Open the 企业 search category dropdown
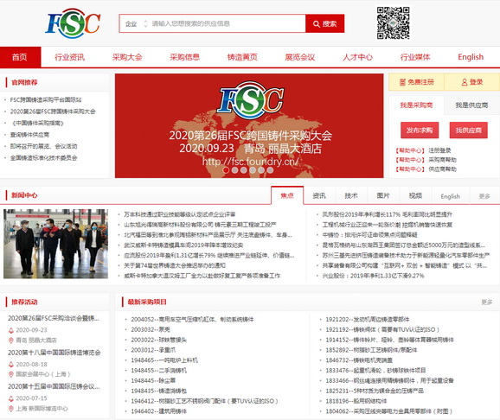This screenshot has height=420, width=500. click(136, 23)
